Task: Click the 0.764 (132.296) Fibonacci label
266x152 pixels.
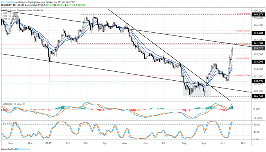Action: (243, 75)
